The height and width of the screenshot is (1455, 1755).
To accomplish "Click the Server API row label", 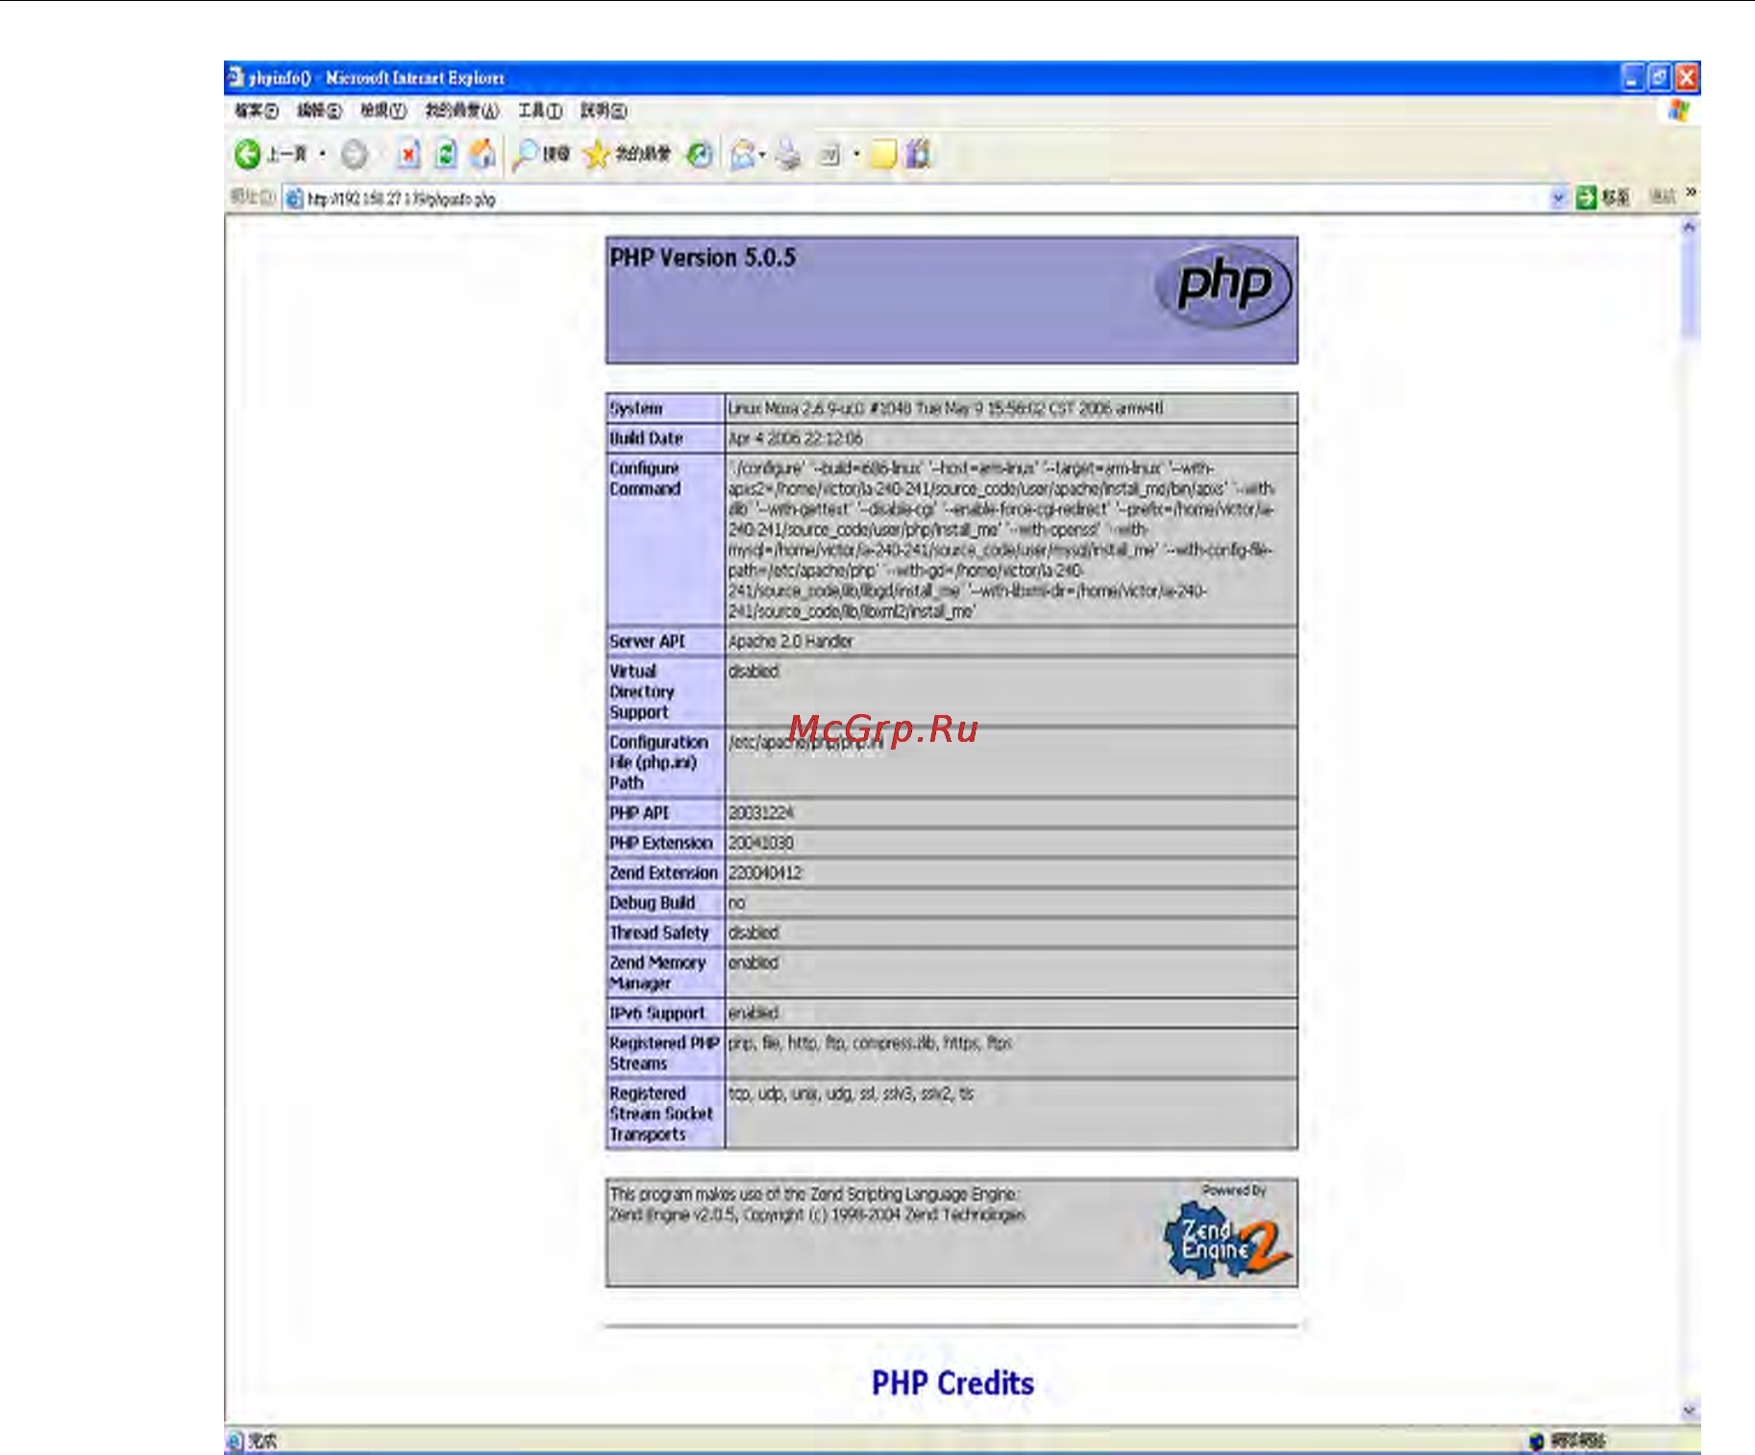I will coord(647,641).
